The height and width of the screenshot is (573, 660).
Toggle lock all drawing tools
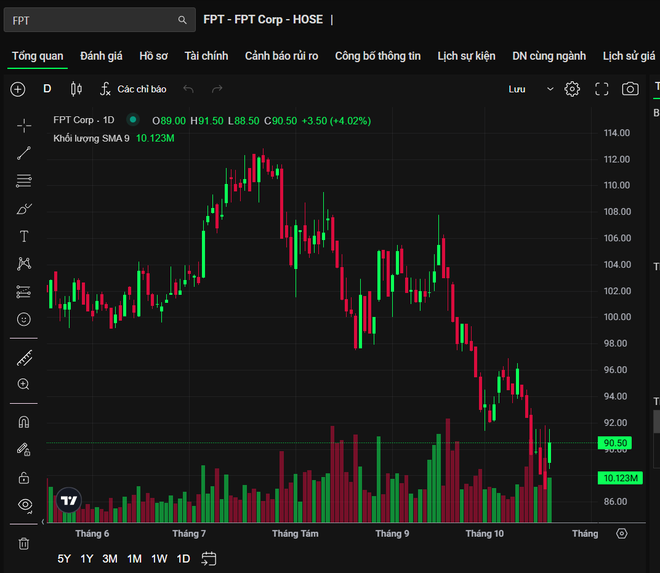24,478
